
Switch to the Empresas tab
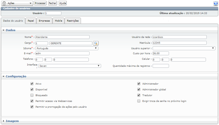[44, 21]
